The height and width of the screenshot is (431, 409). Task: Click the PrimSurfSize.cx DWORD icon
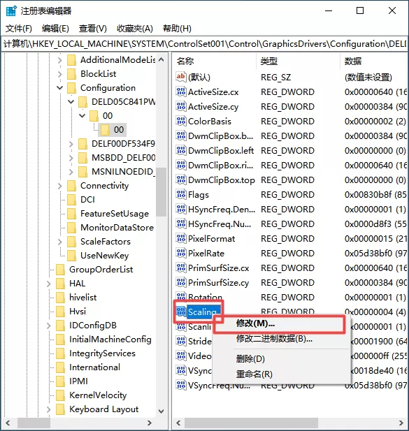180,268
